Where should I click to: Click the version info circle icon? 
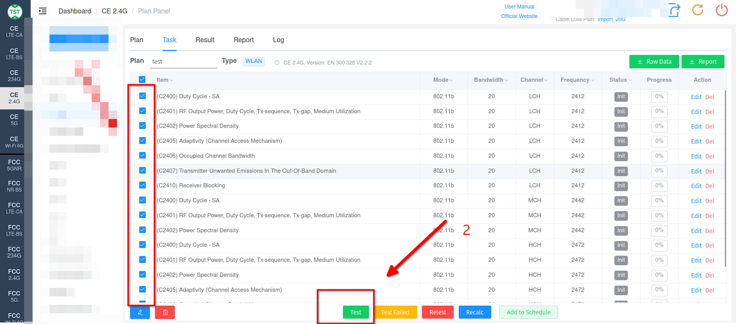point(277,63)
